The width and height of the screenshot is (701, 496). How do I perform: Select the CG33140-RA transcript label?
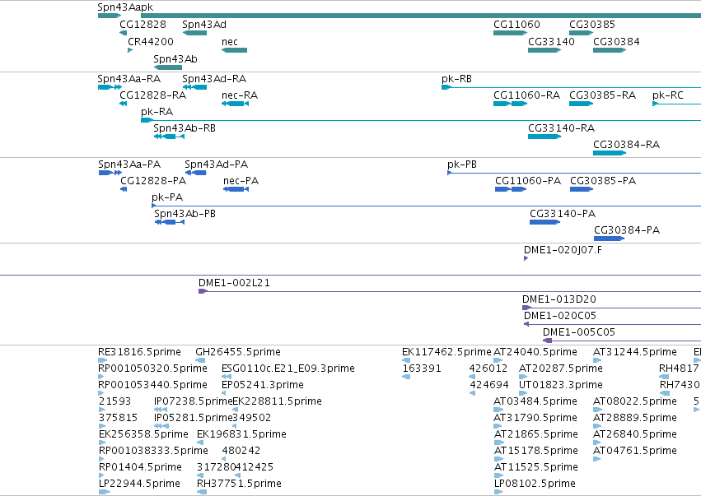[x=562, y=128]
